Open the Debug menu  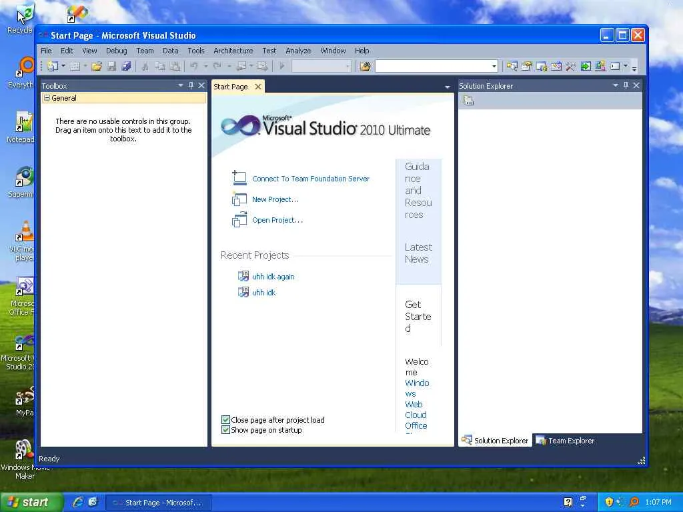(x=116, y=51)
